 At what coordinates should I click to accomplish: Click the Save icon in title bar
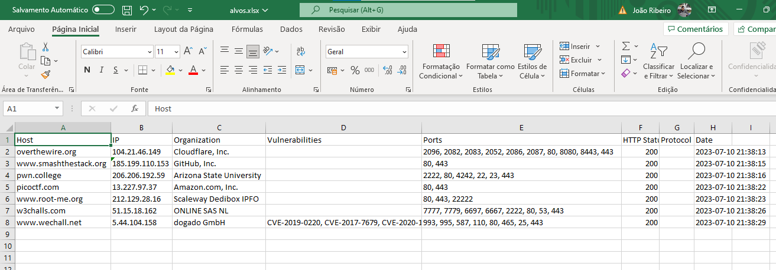tap(126, 10)
